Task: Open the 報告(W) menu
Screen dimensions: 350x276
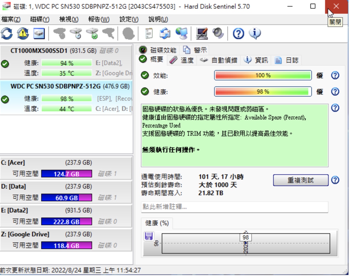Action: (x=99, y=19)
